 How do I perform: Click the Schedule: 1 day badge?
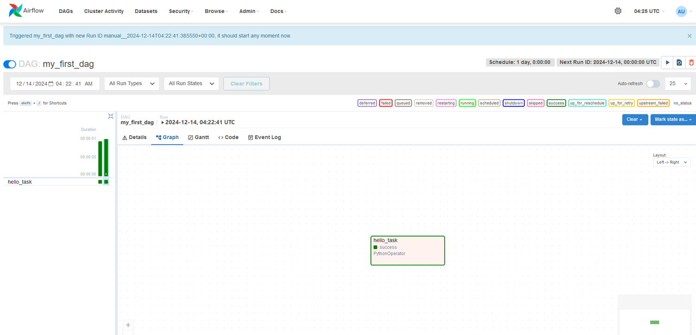click(520, 62)
